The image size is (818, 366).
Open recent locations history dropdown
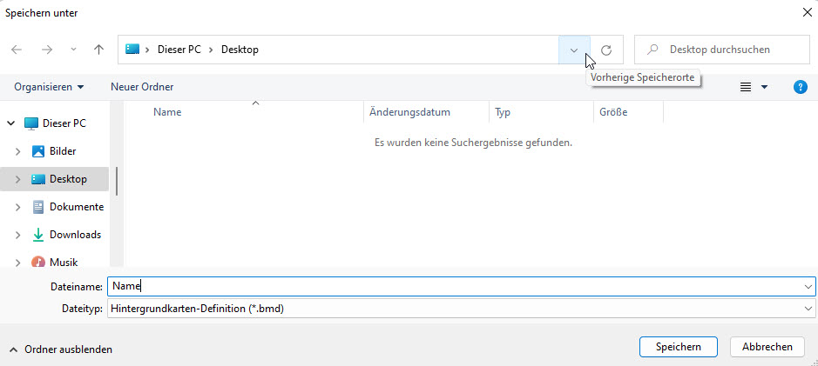click(x=73, y=50)
